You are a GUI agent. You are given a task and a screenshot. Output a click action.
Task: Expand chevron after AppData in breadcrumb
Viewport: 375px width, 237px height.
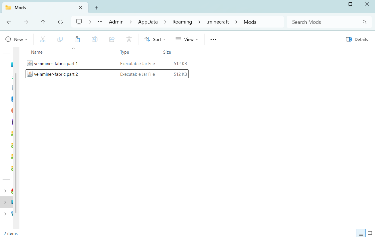(165, 22)
